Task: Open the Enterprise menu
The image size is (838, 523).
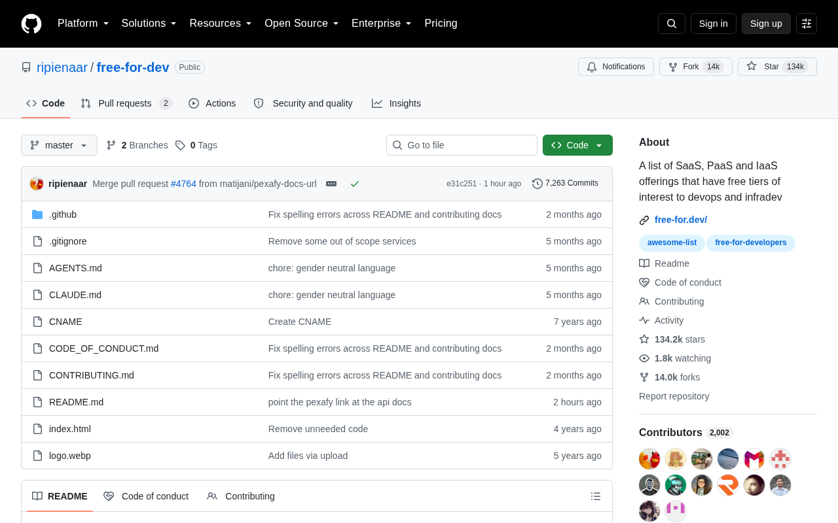Action: pyautogui.click(x=382, y=24)
